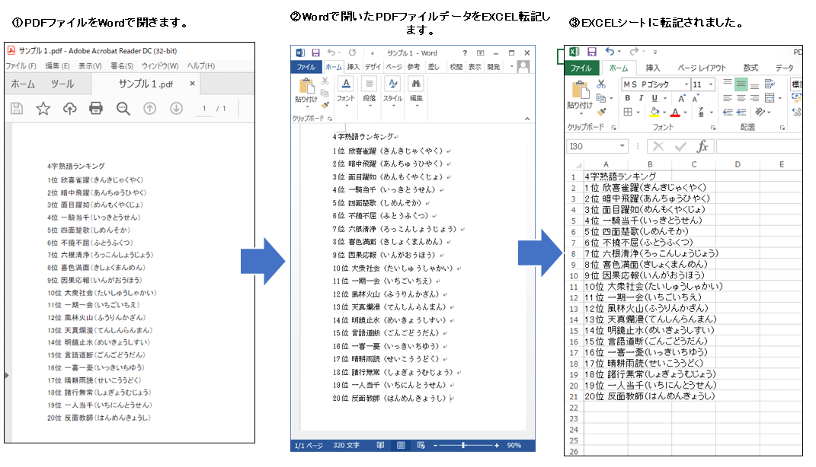This screenshot has height=467, width=816.
Task: Switch to ホーム tab in Acrobat Reader
Action: [x=23, y=84]
